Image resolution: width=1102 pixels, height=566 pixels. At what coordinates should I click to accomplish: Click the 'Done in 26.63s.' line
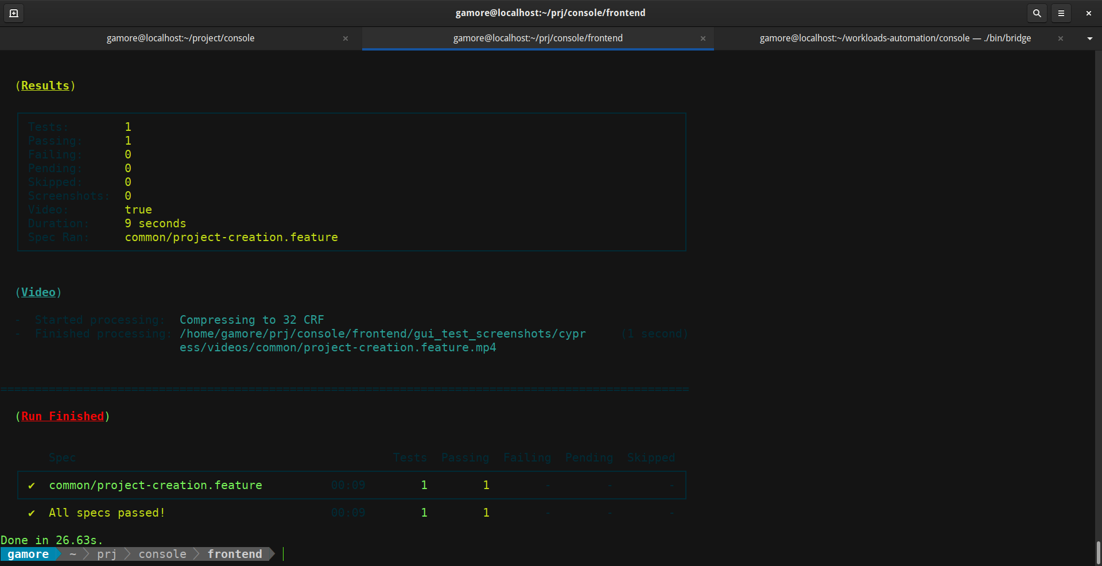[x=52, y=540]
